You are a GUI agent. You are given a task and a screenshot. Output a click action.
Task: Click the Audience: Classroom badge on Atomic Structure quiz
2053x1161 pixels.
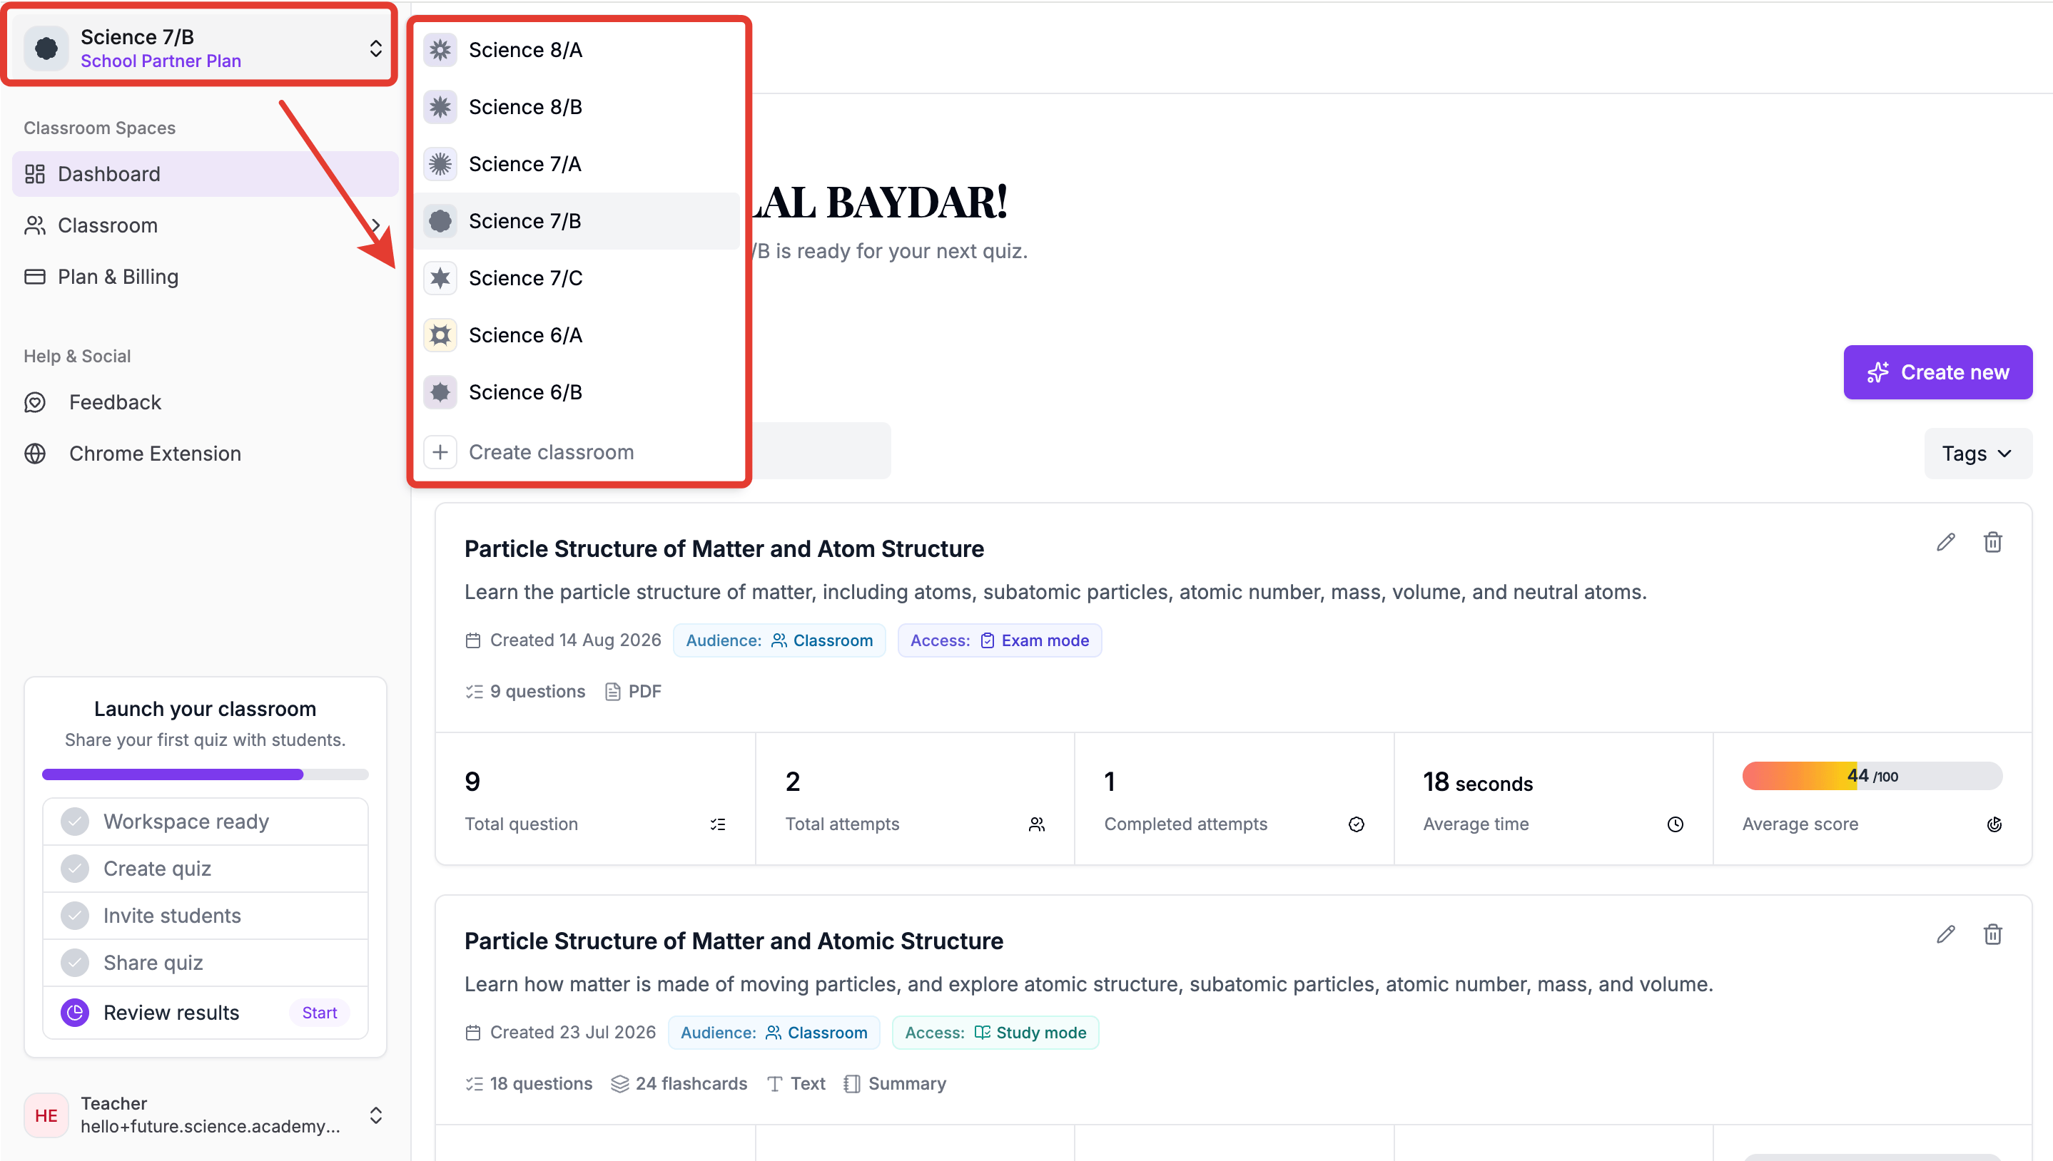(773, 1033)
